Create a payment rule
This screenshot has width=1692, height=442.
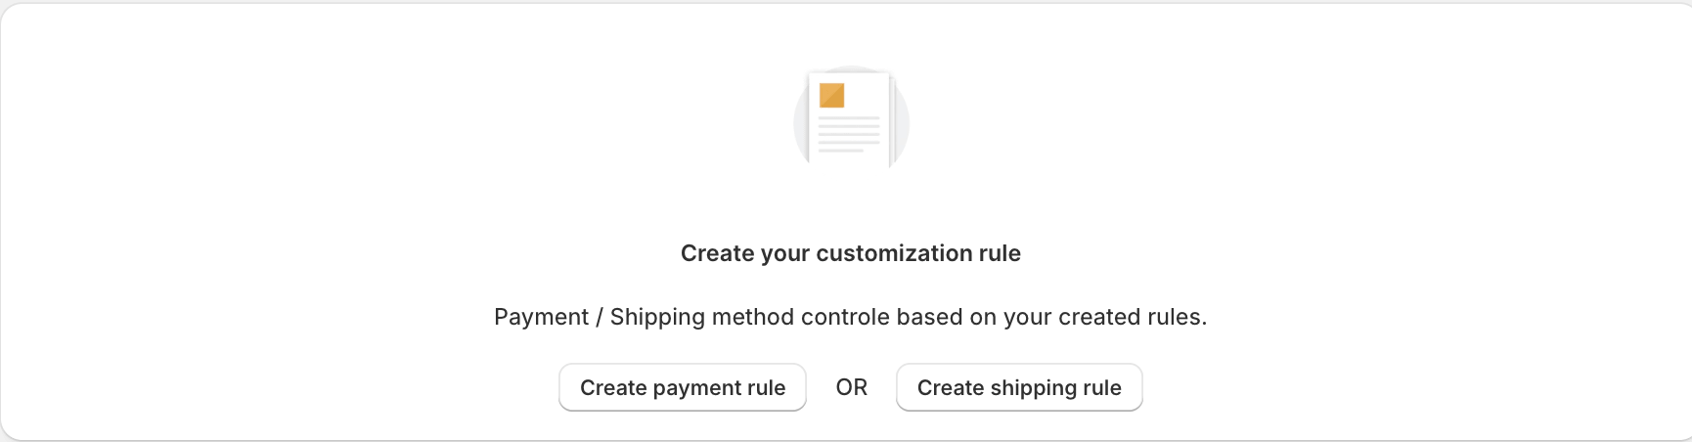683,387
